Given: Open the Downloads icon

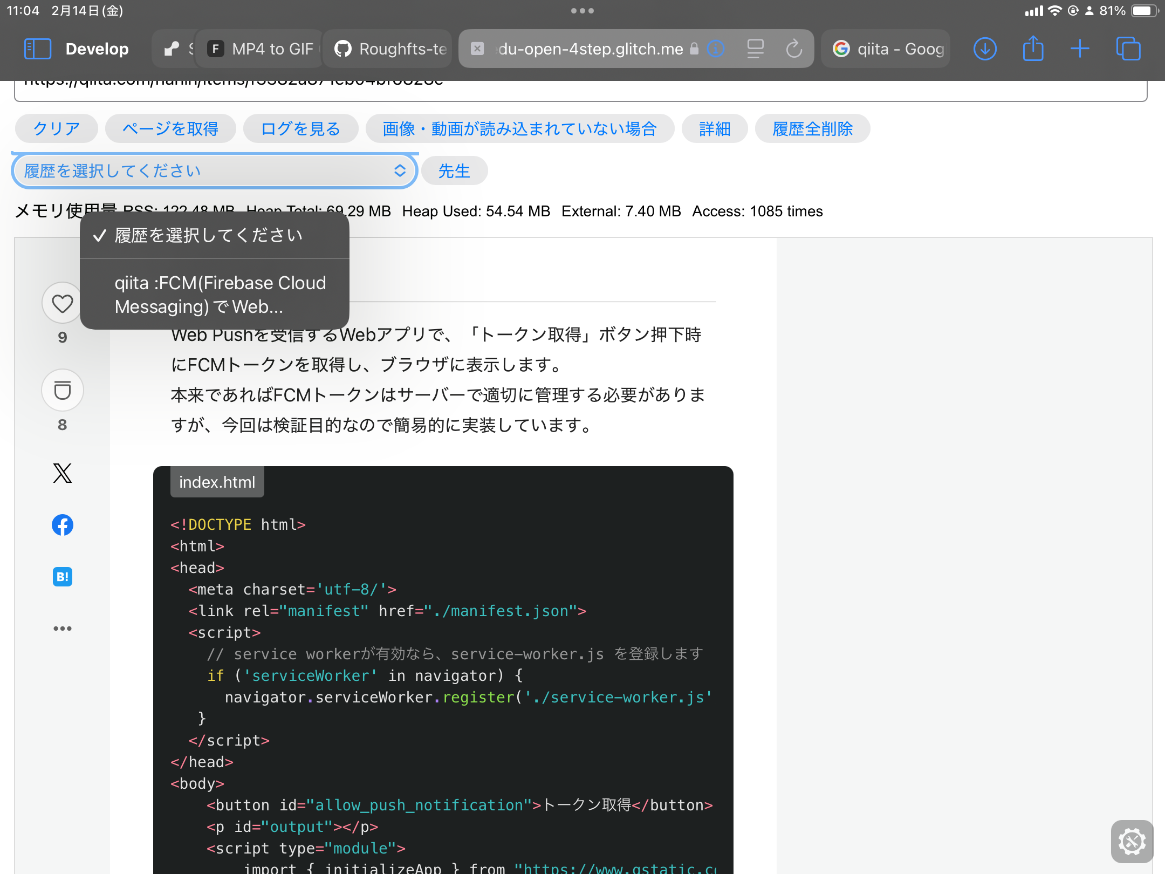Looking at the screenshot, I should pos(984,48).
